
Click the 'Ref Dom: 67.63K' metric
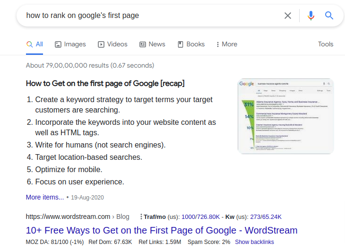tap(110, 242)
